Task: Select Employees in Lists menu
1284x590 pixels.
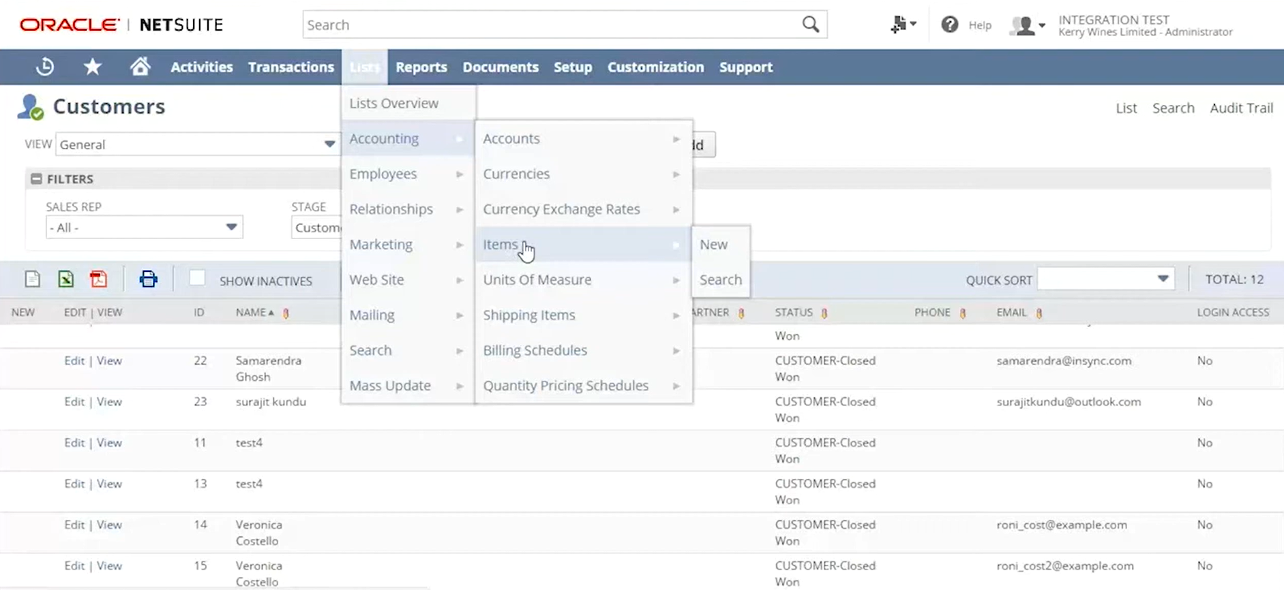Action: tap(408, 174)
